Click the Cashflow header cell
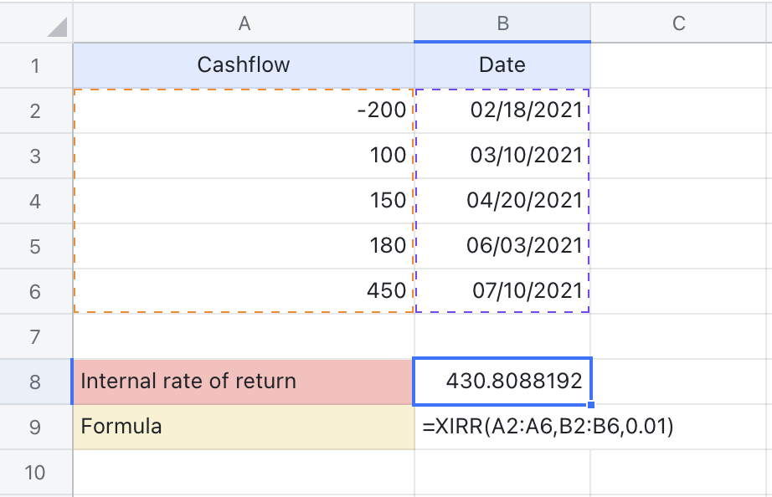Screen dimensions: 772x497 [244, 64]
